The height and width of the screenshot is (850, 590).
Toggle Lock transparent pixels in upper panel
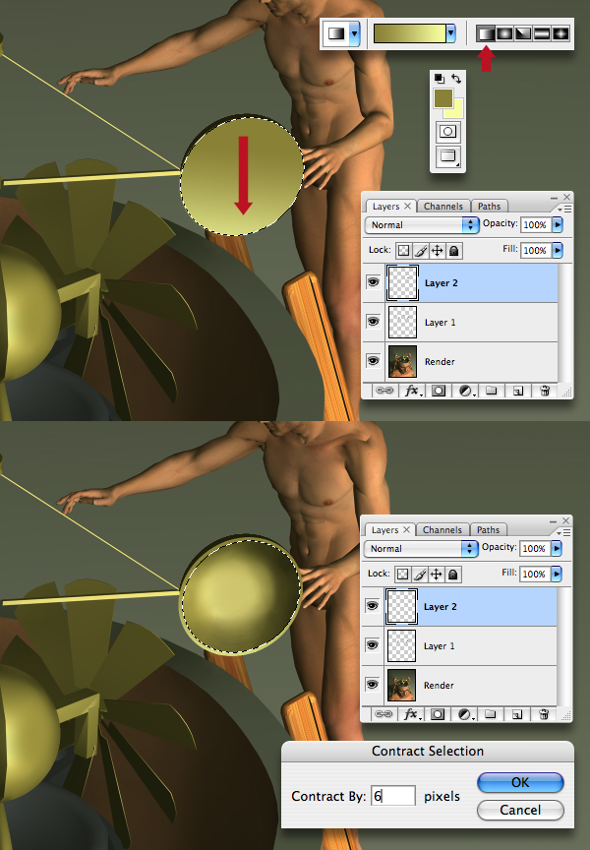click(403, 251)
